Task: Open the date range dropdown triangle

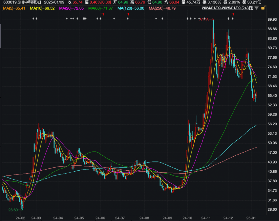Action: point(256,8)
